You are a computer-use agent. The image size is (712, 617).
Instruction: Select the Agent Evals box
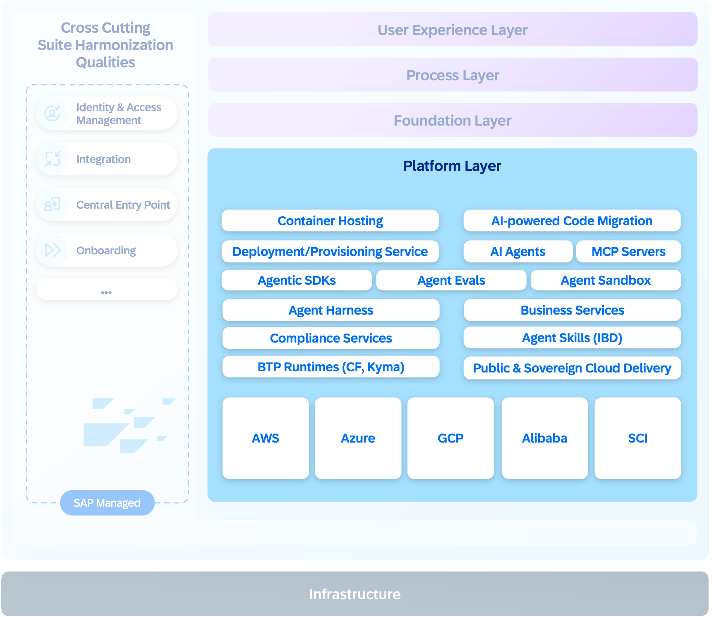(451, 280)
